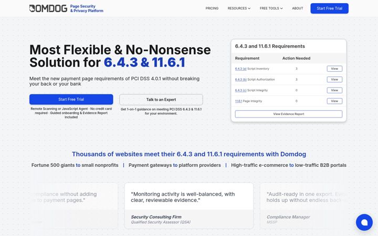
Task: View the Page Integrity requirement
Action: pos(334,101)
